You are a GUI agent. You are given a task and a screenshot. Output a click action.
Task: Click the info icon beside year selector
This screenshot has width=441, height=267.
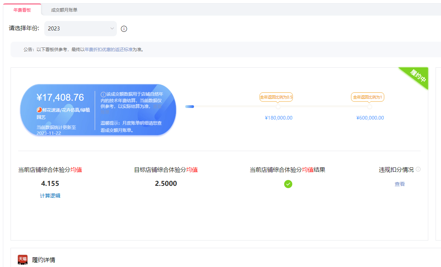pos(124,29)
